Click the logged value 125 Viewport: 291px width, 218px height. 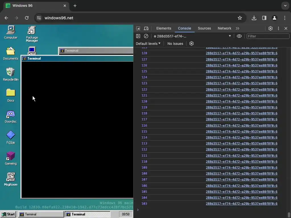tap(144, 71)
